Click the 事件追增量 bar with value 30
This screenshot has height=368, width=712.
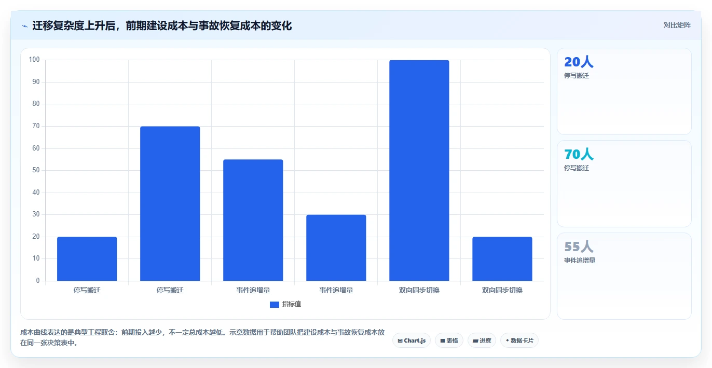[x=336, y=248]
